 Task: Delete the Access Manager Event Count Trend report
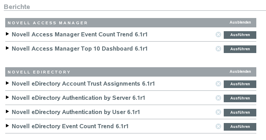(218, 35)
